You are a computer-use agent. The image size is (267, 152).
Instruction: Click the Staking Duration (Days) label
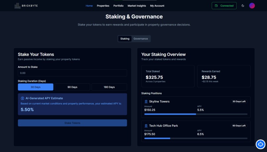click(32, 81)
